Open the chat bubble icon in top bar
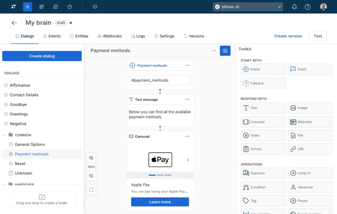337x214 pixels. pos(95,7)
